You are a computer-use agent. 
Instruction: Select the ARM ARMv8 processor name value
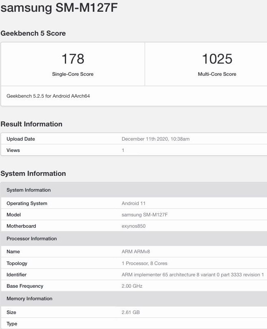click(136, 252)
